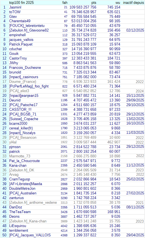This screenshot has height=238, width=145.
Task: Click the 'fah' column header
Action: [x=65, y=2]
